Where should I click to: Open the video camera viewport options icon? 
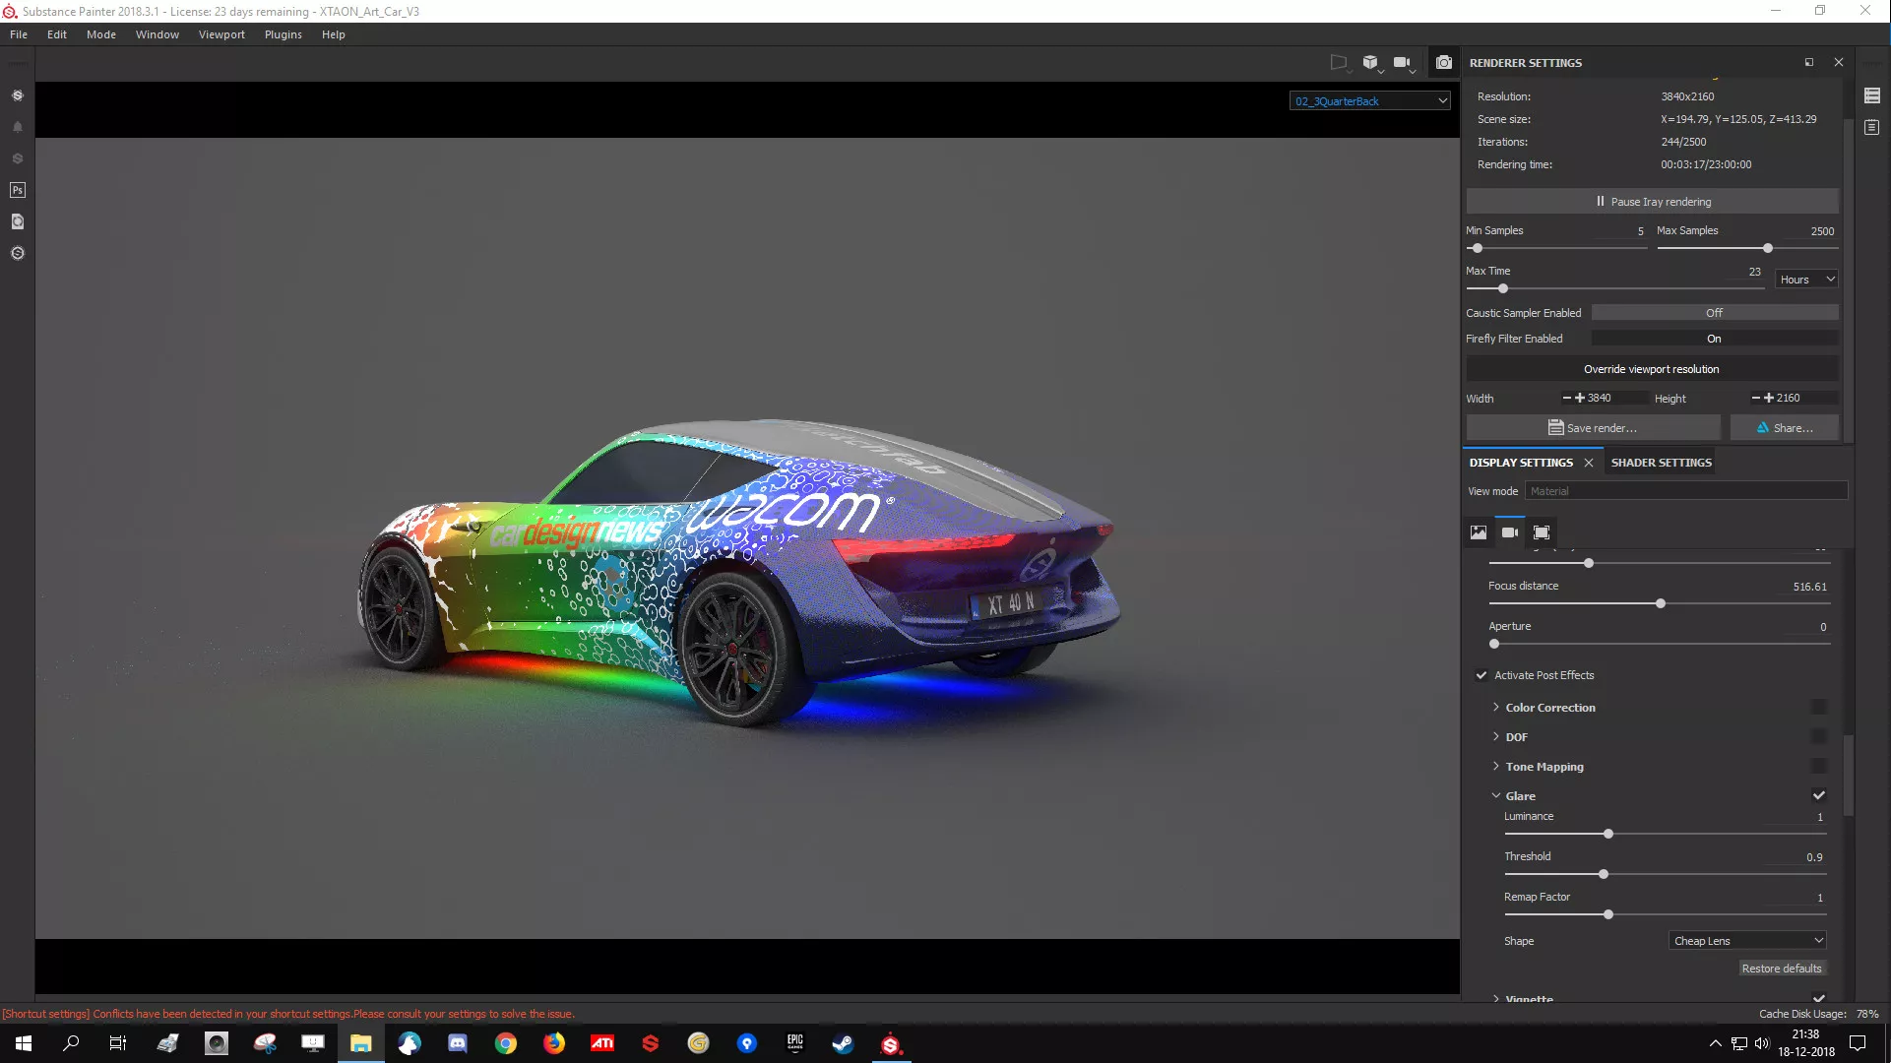[x=1403, y=62]
